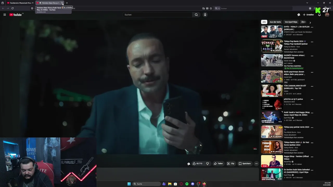
Task: Open the taskbar clock and date
Action: (x=327, y=184)
